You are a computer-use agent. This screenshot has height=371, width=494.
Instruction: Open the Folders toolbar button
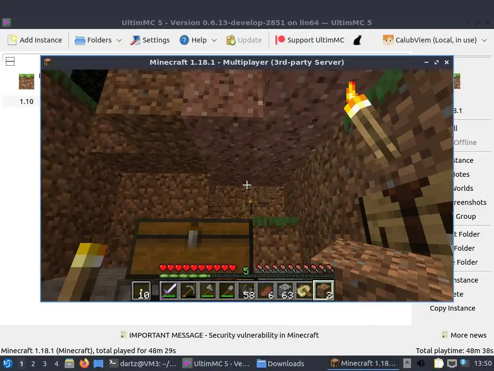[x=93, y=40]
